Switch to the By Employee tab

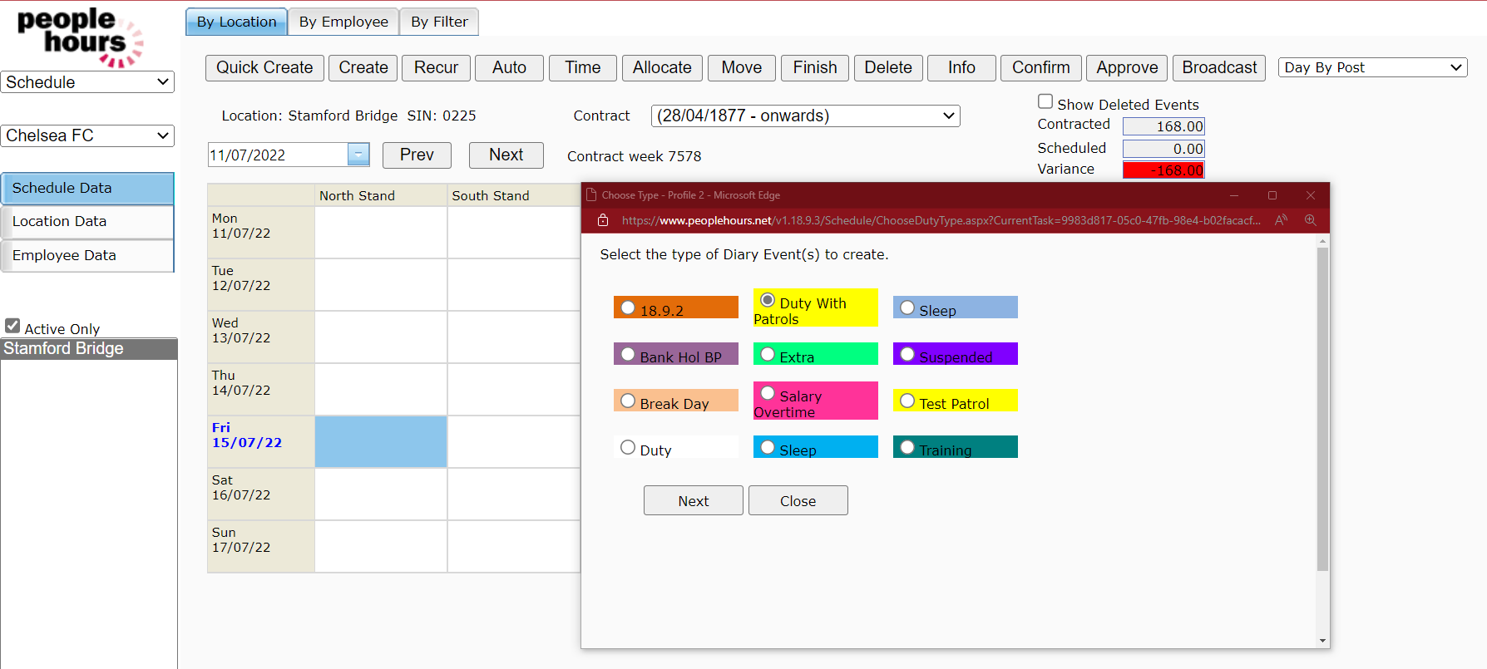tap(343, 22)
